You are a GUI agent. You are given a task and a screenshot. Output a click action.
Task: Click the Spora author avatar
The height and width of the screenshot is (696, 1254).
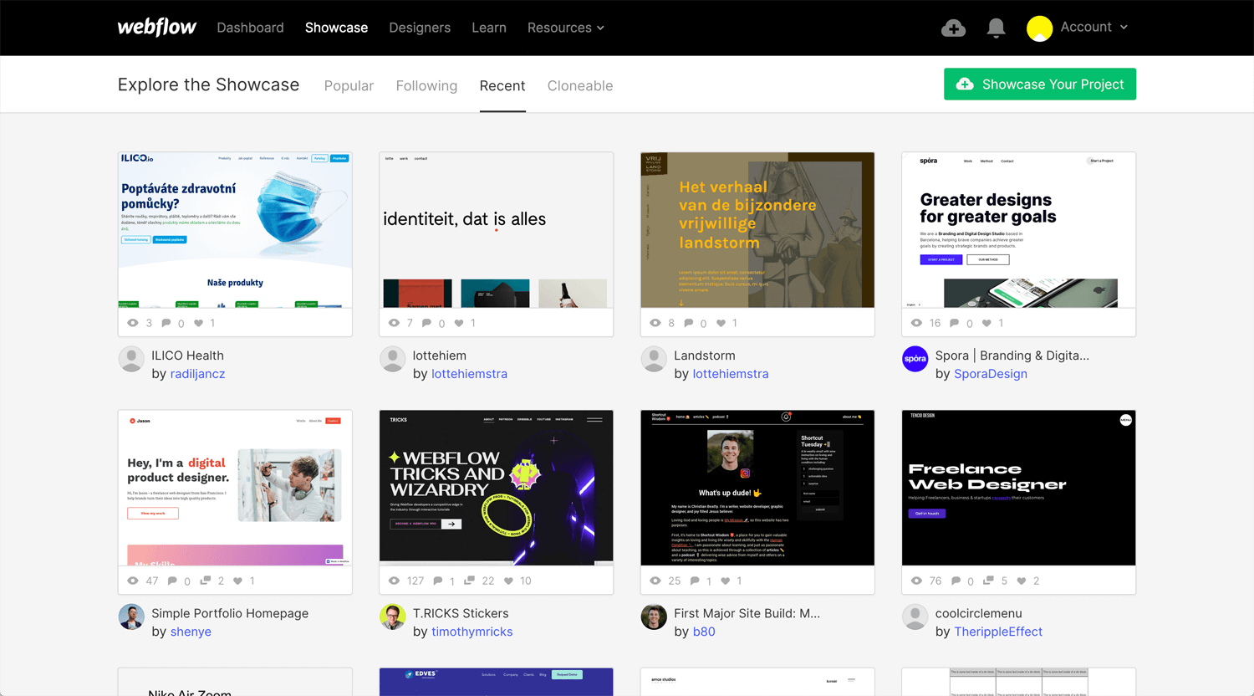[x=915, y=359]
